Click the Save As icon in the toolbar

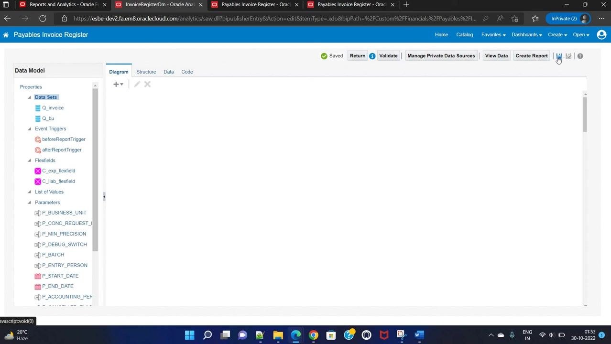pyautogui.click(x=568, y=56)
